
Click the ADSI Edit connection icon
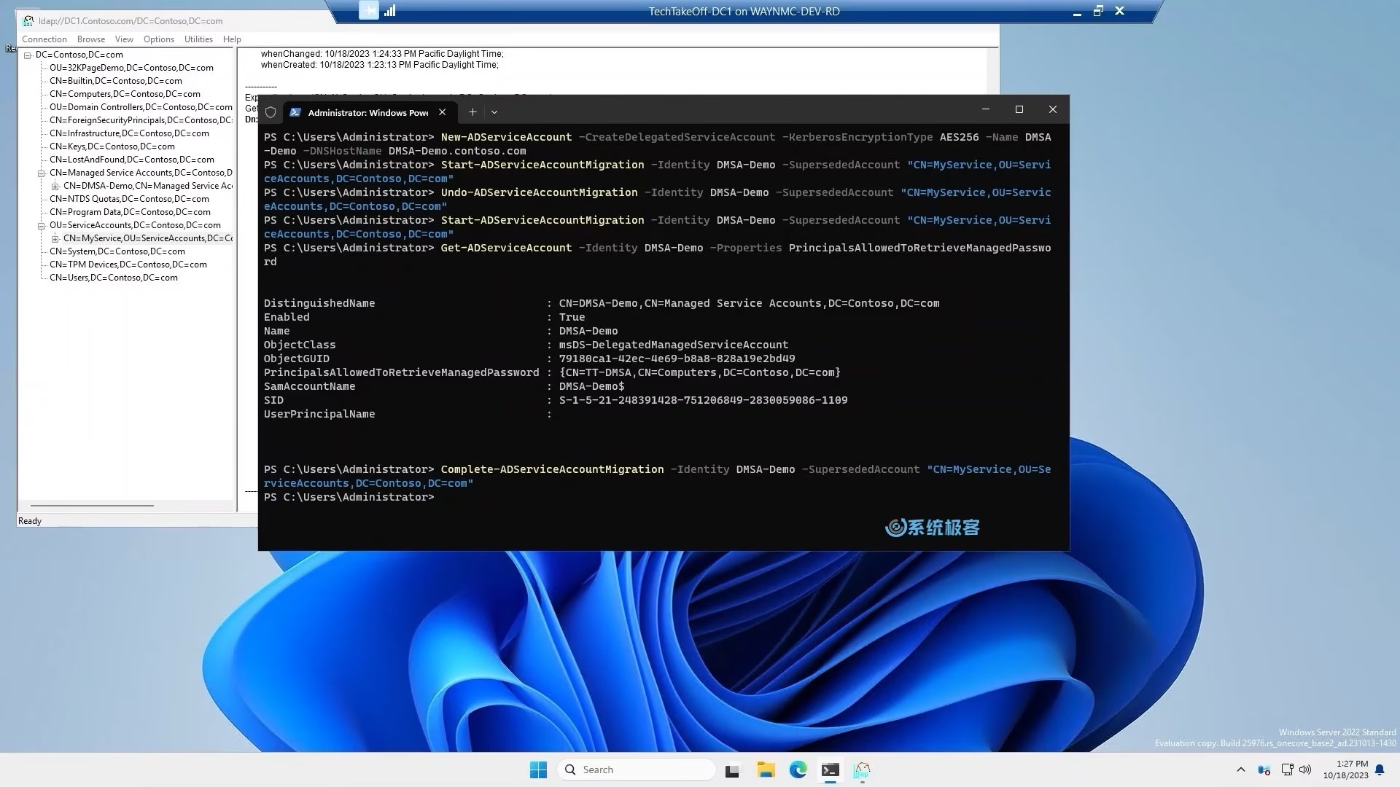click(26, 20)
